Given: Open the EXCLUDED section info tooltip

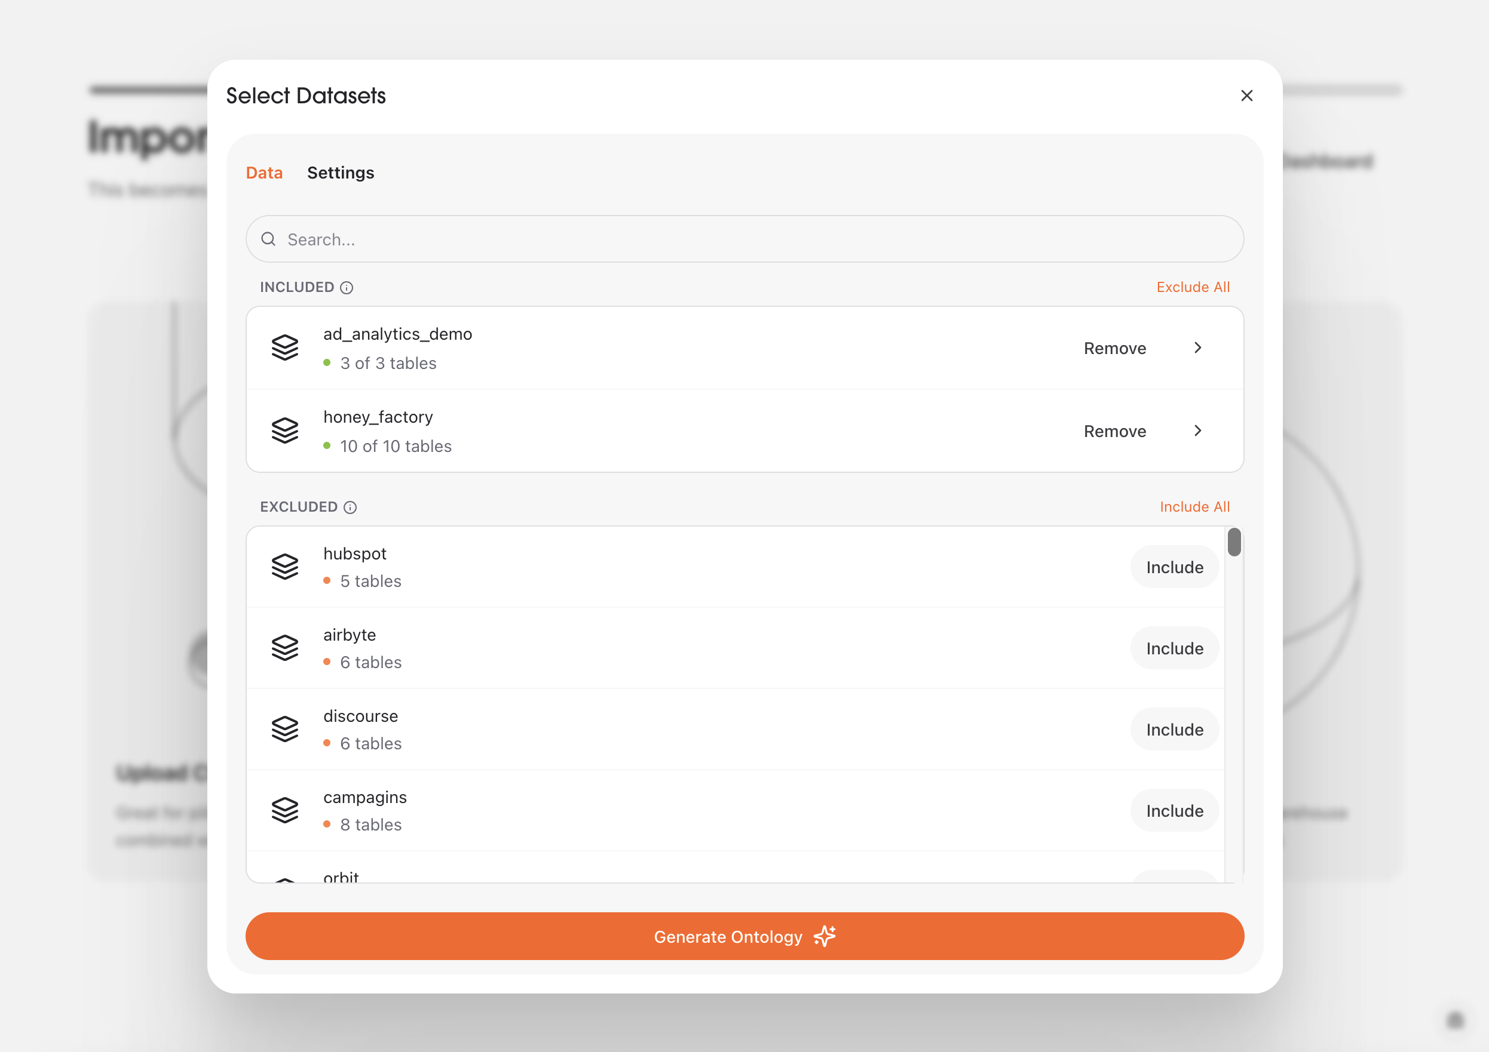Looking at the screenshot, I should coord(350,507).
